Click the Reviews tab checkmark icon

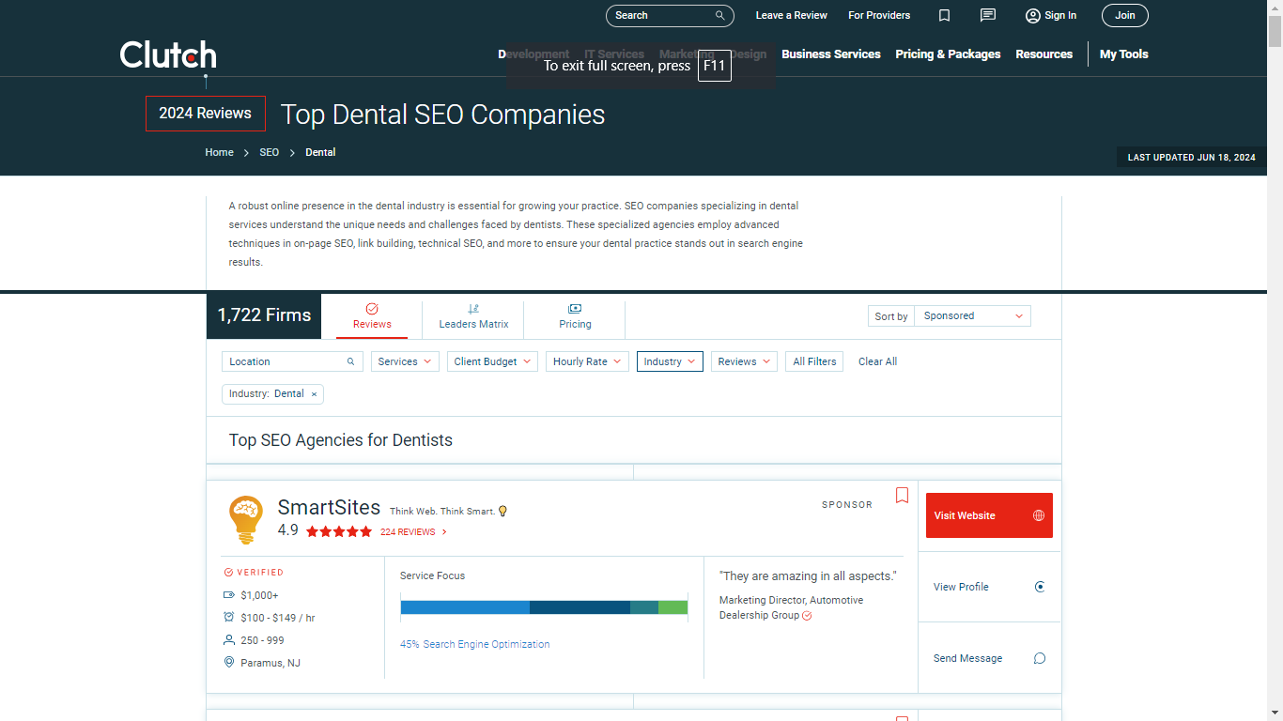[x=372, y=309]
